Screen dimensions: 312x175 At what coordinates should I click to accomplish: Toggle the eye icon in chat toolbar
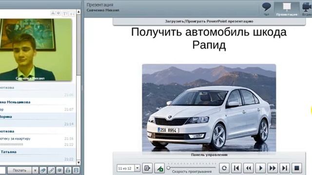[59, 170]
